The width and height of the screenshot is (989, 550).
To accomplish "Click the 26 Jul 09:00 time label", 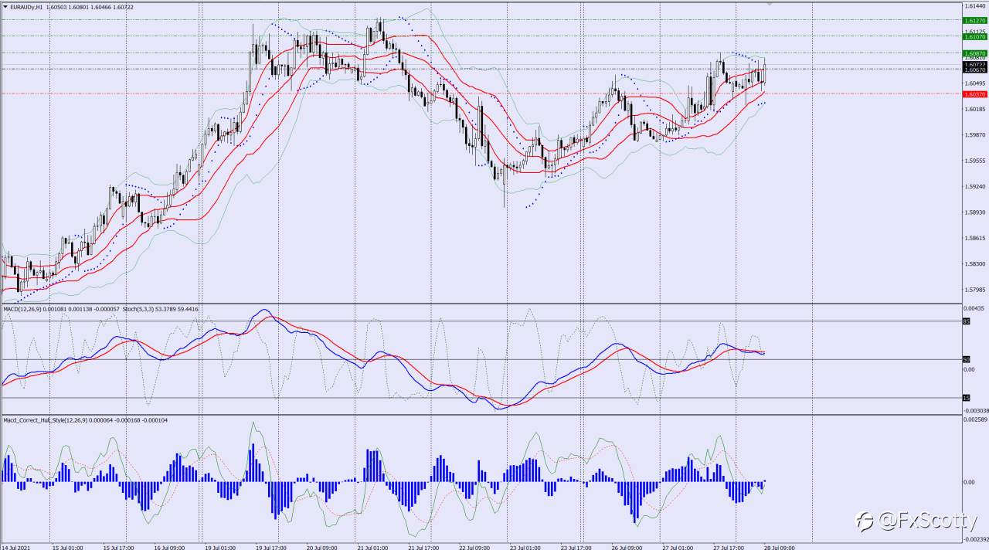I will pyautogui.click(x=627, y=546).
